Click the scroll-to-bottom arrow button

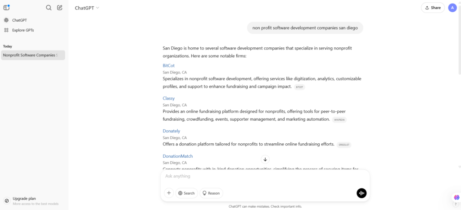point(265,159)
